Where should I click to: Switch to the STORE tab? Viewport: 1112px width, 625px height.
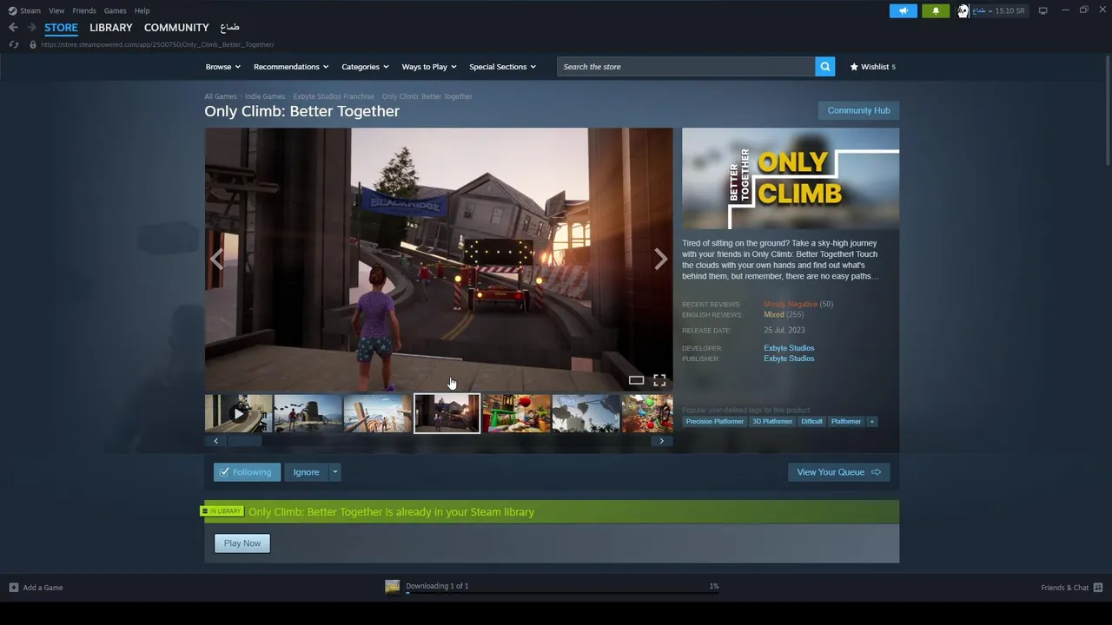pyautogui.click(x=61, y=28)
